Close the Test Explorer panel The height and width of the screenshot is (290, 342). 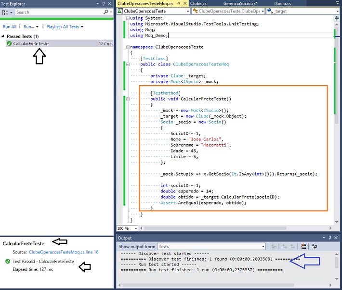(x=110, y=4)
